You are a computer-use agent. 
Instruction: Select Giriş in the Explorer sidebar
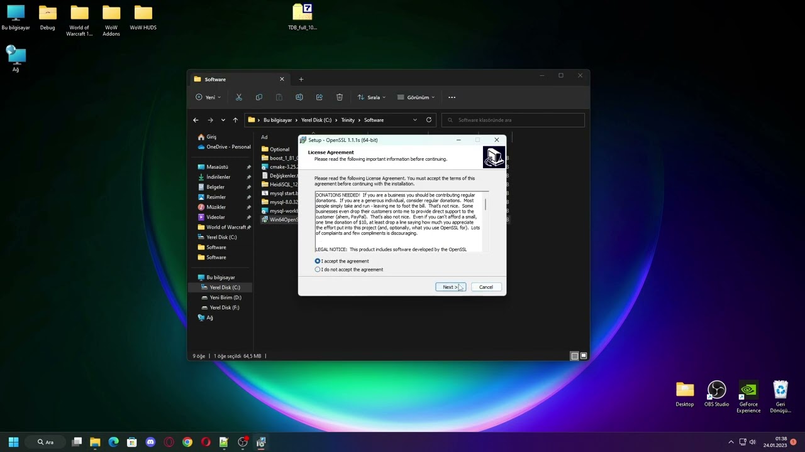(x=211, y=137)
